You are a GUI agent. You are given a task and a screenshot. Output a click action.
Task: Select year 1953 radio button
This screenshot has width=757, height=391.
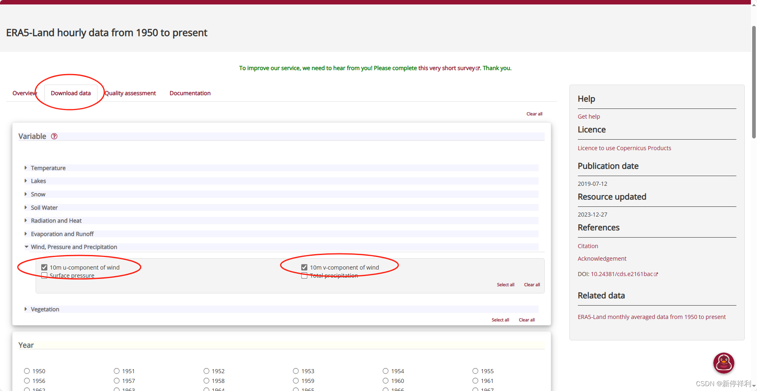(296, 371)
